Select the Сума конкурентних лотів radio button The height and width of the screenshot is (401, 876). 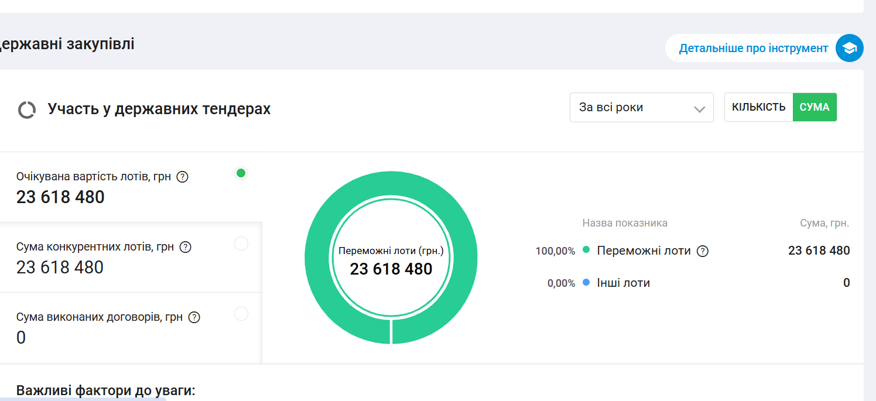[x=241, y=244]
